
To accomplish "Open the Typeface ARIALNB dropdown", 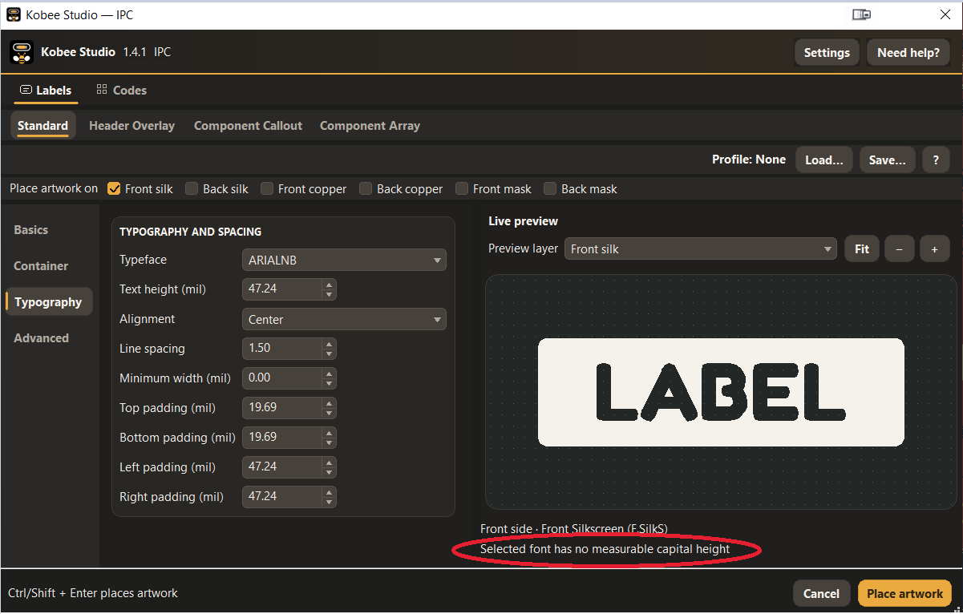I will (344, 260).
